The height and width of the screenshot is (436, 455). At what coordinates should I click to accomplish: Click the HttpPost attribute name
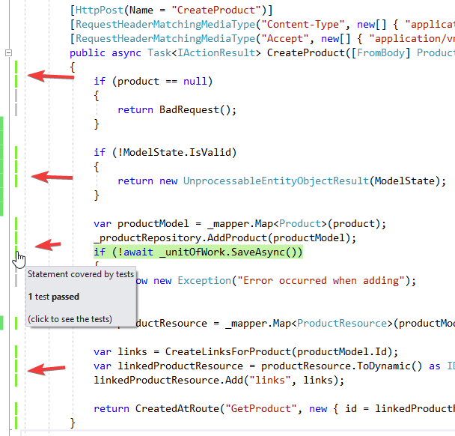(x=100, y=10)
